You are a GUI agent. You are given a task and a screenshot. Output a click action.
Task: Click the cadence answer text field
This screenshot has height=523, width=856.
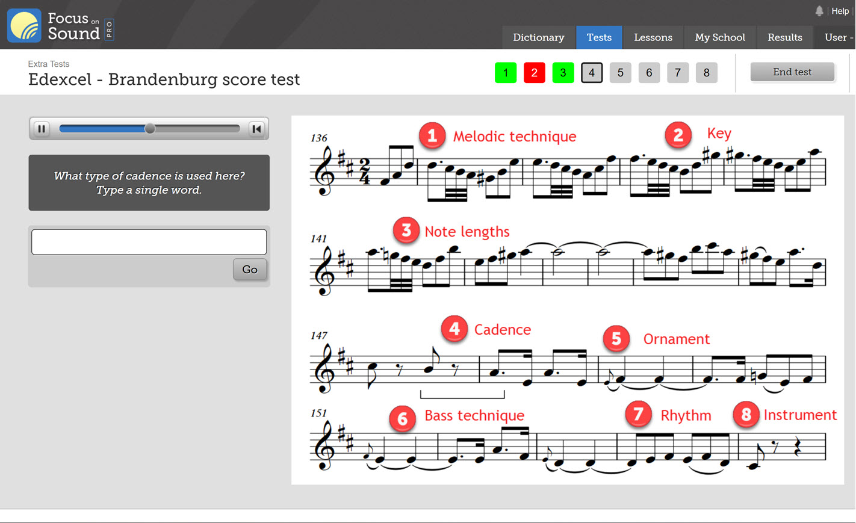click(149, 242)
